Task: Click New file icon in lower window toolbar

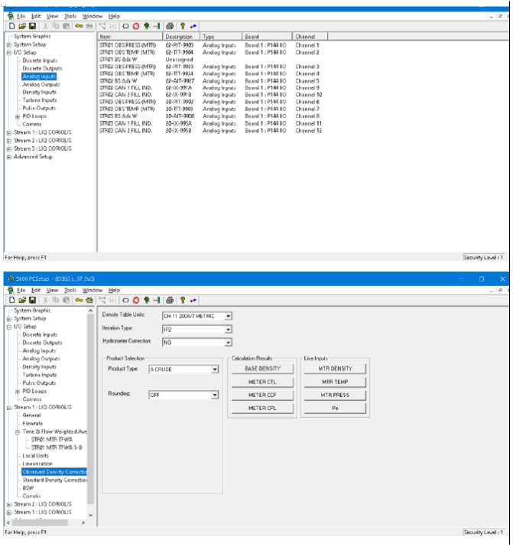Action: pos(12,301)
